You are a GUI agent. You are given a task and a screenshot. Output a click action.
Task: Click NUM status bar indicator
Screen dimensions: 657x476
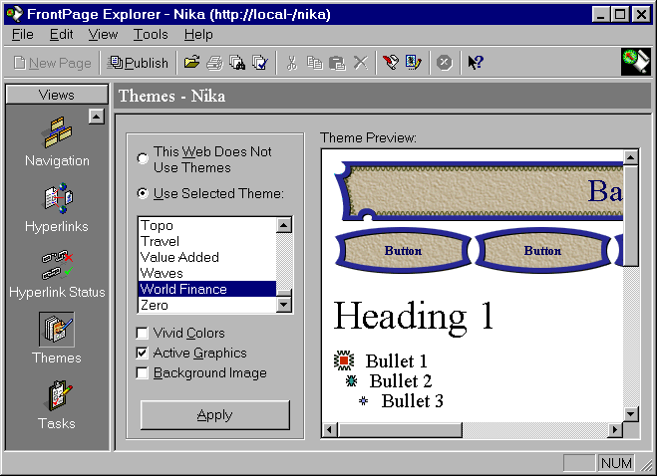[x=616, y=463]
